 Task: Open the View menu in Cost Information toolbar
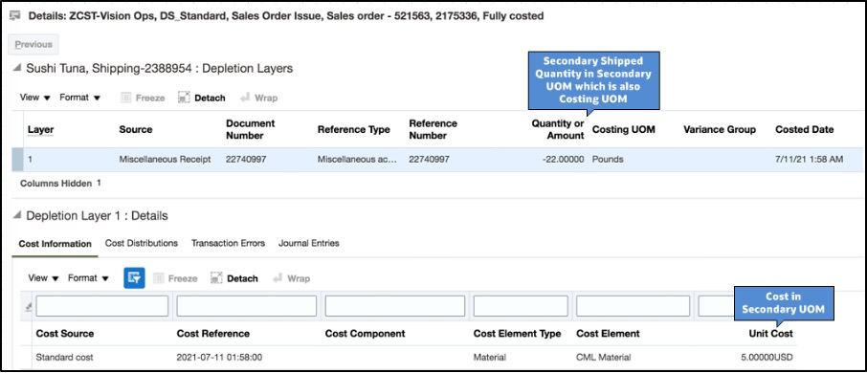43,278
